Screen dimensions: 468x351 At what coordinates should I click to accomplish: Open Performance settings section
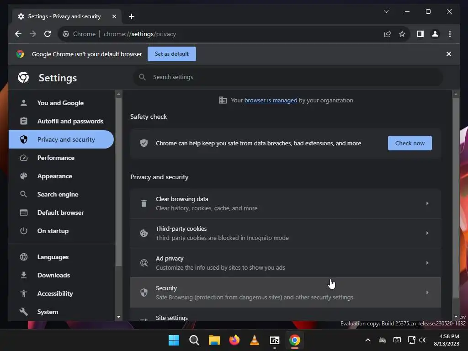pyautogui.click(x=61, y=158)
